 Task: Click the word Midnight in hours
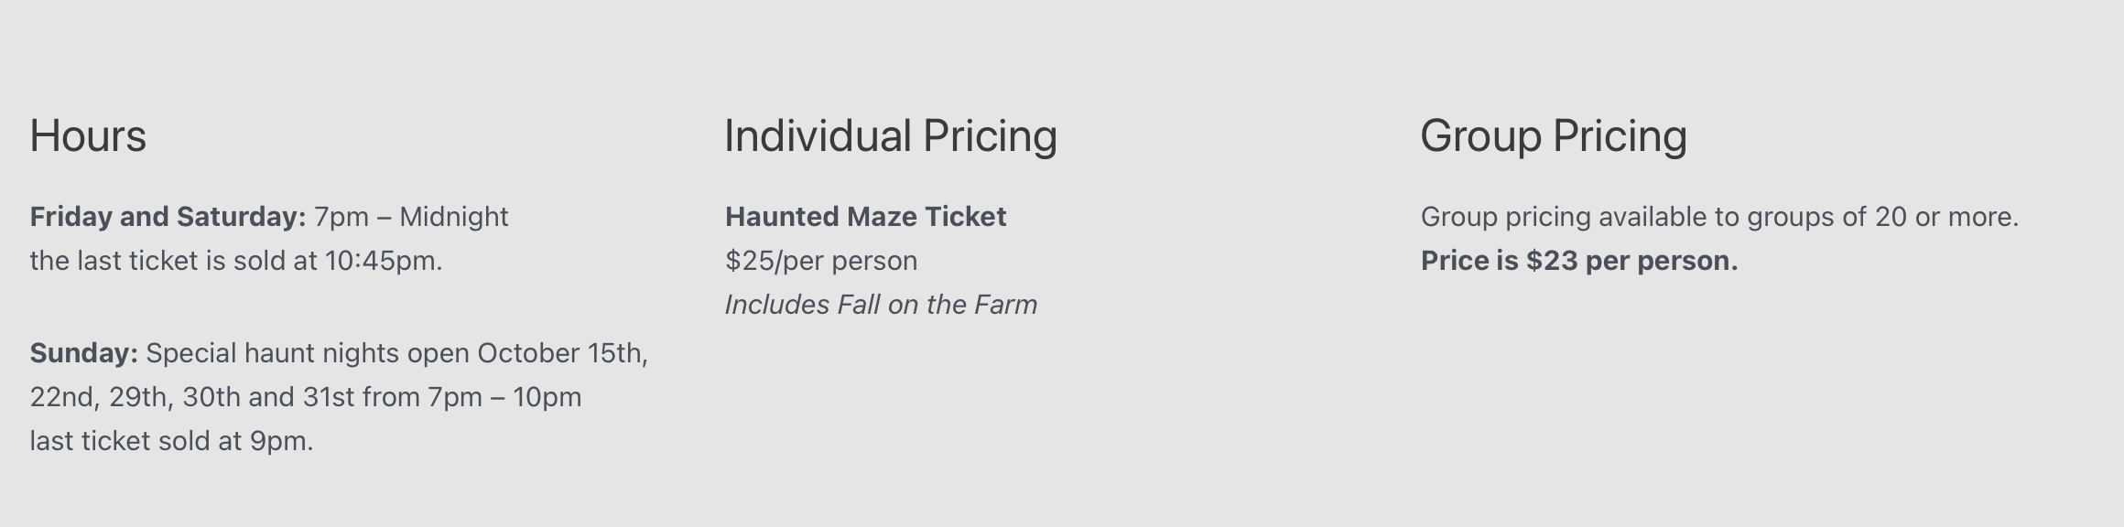tap(454, 217)
